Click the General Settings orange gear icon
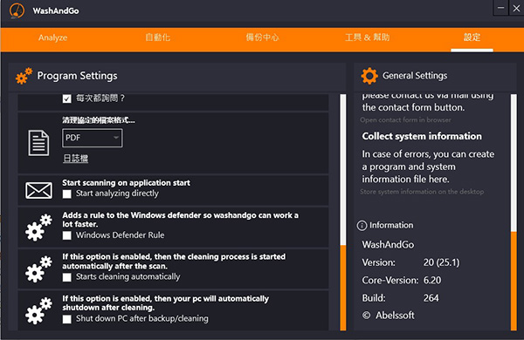This screenshot has width=524, height=340. coord(369,76)
